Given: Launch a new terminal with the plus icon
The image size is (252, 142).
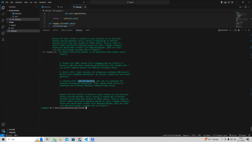Looking at the screenshot, I should [230, 30].
